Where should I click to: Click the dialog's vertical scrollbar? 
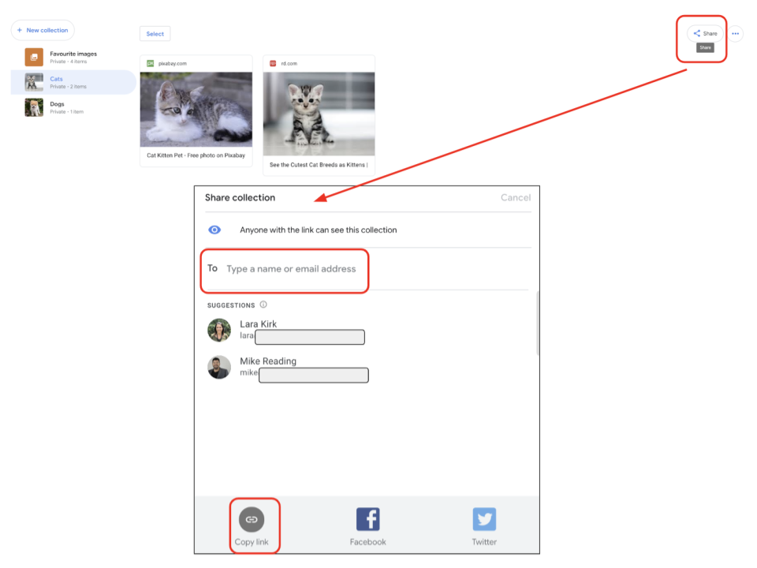pos(537,323)
